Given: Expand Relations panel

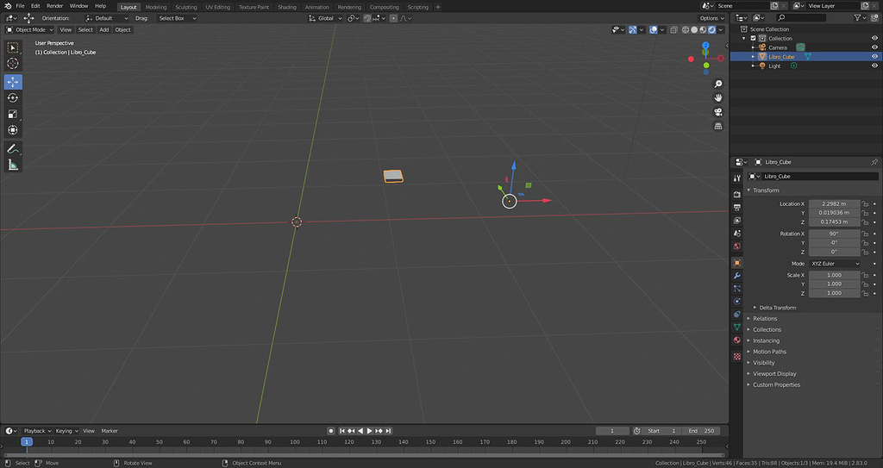Looking at the screenshot, I should click(x=765, y=319).
